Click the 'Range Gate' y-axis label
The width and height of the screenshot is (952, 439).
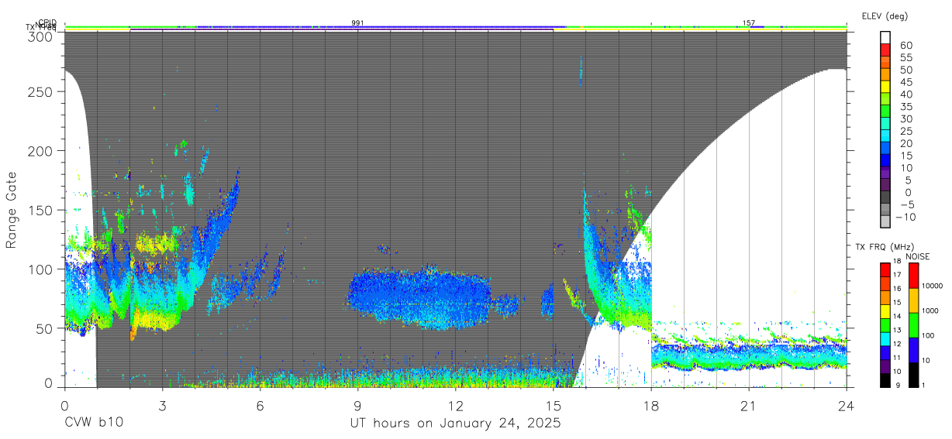pyautogui.click(x=12, y=210)
